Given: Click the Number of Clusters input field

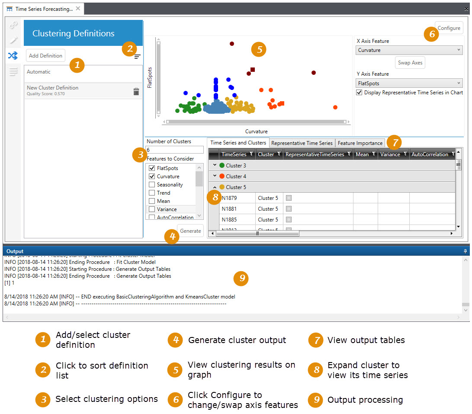Looking at the screenshot, I should tap(175, 150).
